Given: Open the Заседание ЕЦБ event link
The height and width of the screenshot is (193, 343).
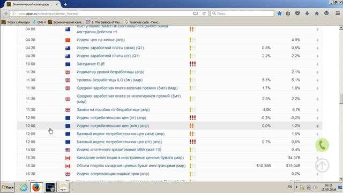Looking at the screenshot, I should (x=91, y=64).
